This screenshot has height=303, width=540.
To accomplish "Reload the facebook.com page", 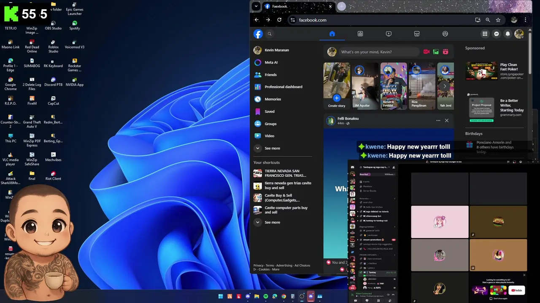I will click(279, 20).
